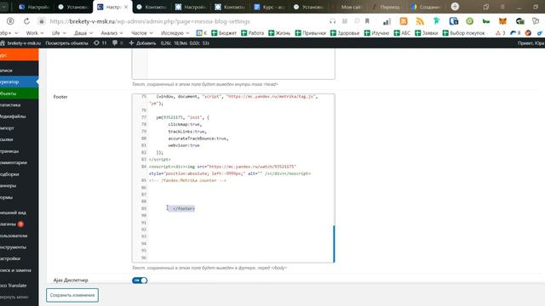The height and width of the screenshot is (306, 545).
Task: Open Поиск и замена in sidebar
Action: pyautogui.click(x=15, y=270)
